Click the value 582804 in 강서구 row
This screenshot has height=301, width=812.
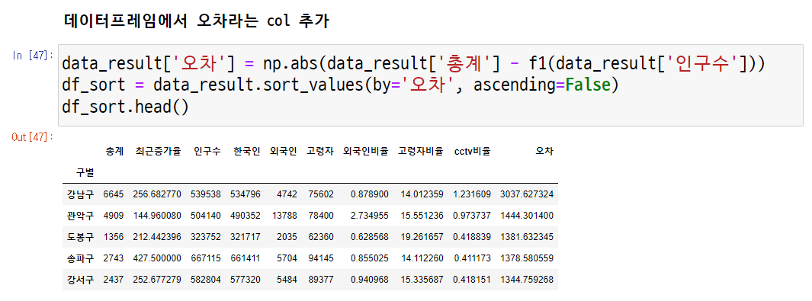(206, 279)
